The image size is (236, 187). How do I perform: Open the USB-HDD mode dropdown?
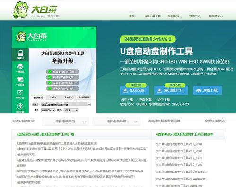(48, 110)
